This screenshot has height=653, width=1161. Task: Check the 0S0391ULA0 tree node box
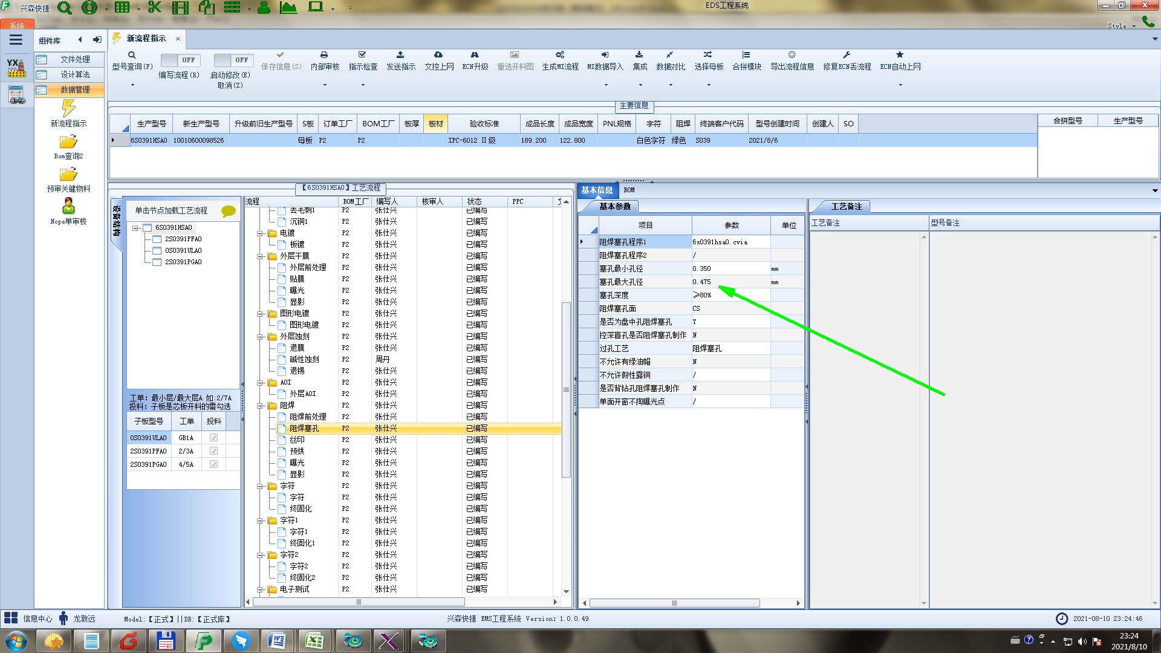[157, 251]
